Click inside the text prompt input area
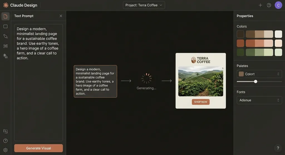Screen dimensions: 285x155 pyautogui.click(x=38, y=83)
